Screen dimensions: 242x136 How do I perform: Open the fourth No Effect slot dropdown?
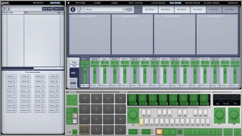coord(211,16)
